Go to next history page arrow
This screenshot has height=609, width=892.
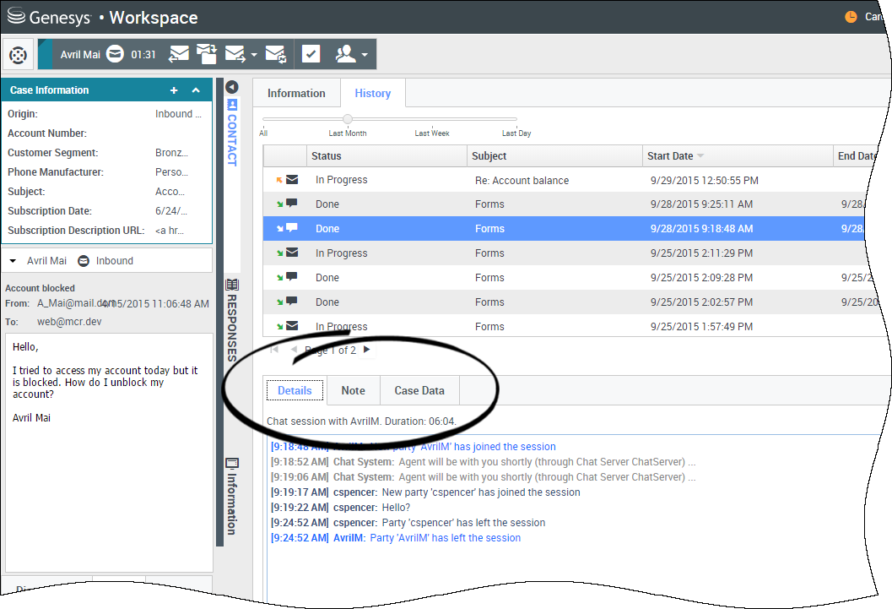(x=366, y=350)
